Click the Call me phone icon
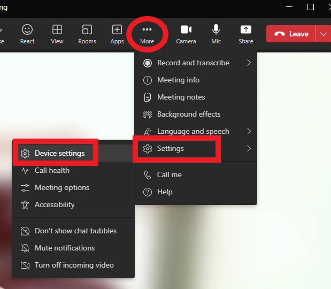 click(x=148, y=175)
